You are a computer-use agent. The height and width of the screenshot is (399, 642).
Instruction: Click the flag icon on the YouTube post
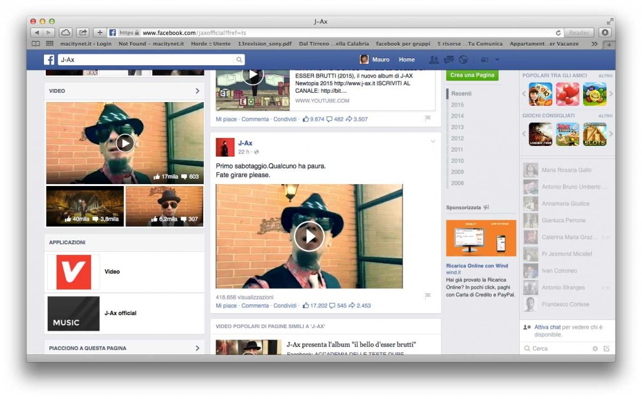point(428,118)
